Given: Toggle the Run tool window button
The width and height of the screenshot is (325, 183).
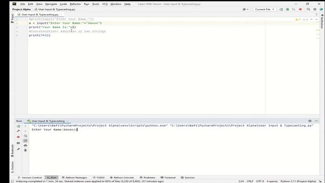Looking at the screenshot, I should point(52,177).
